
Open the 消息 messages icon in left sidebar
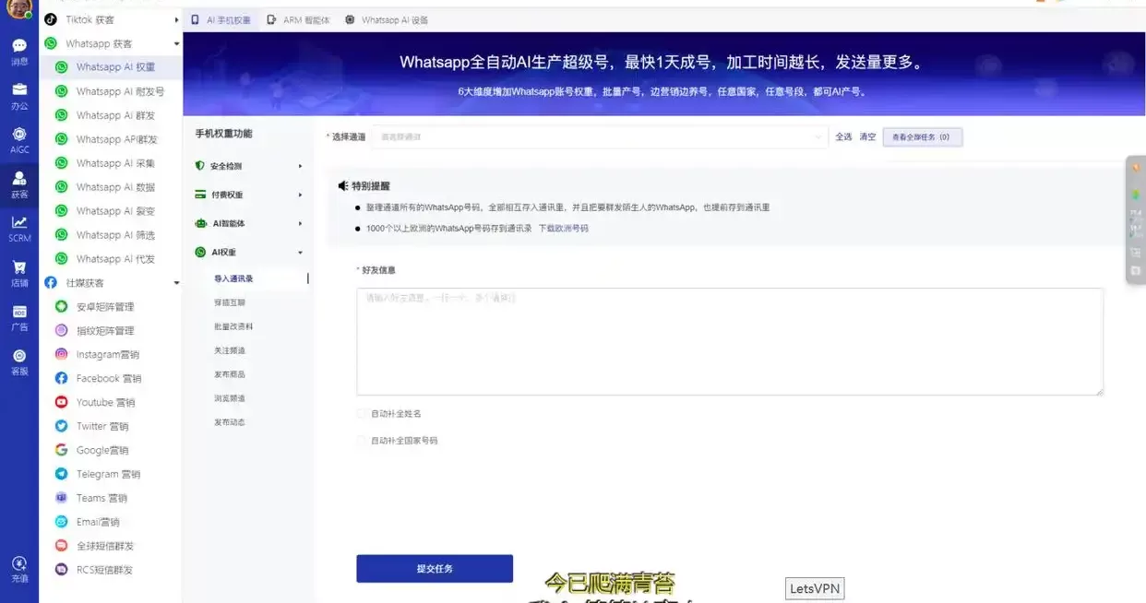18,44
